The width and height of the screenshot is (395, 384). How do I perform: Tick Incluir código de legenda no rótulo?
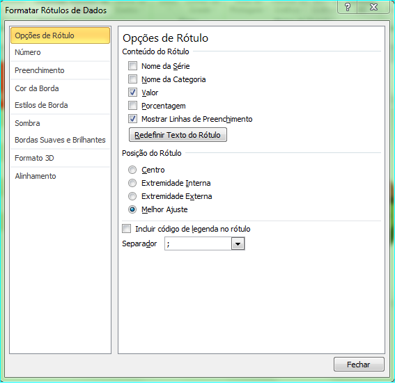[x=127, y=229]
